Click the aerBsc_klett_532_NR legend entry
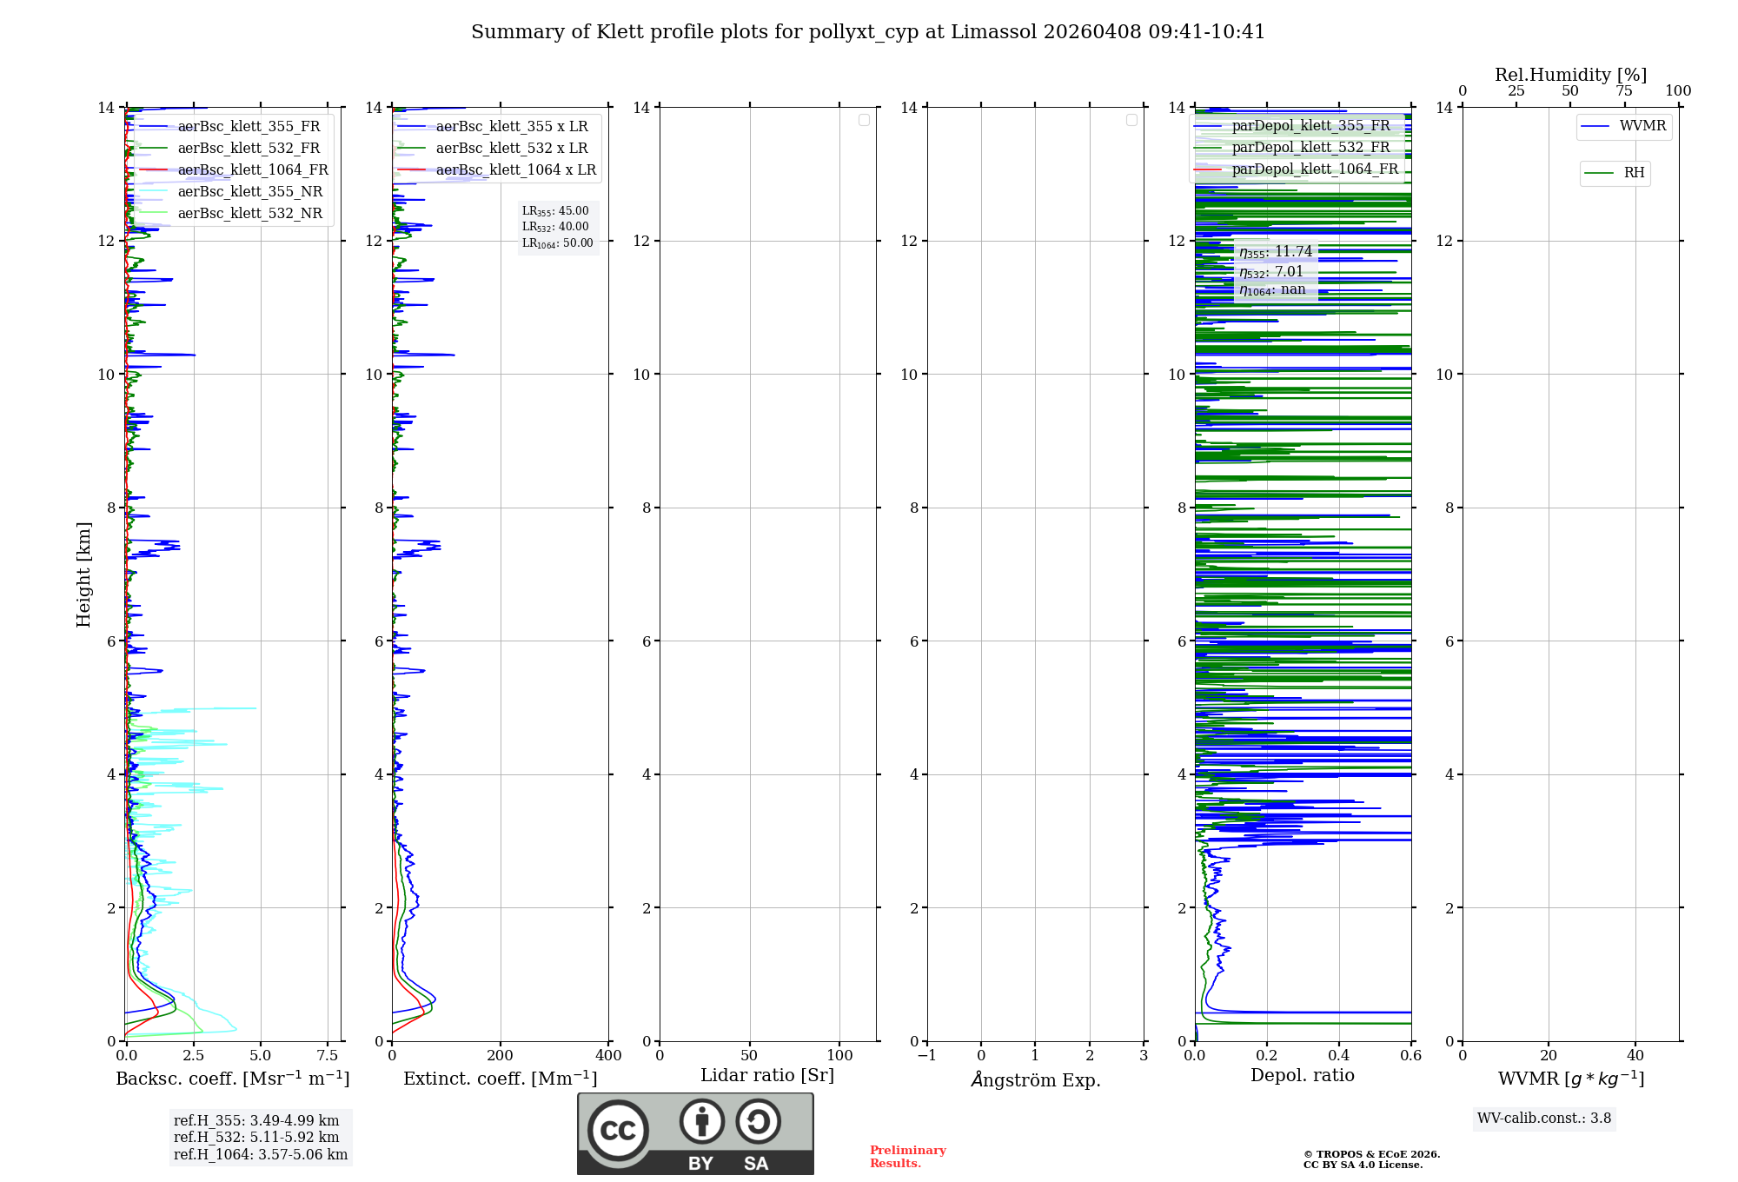Screen dimensions: 1738x1182 [x=249, y=214]
